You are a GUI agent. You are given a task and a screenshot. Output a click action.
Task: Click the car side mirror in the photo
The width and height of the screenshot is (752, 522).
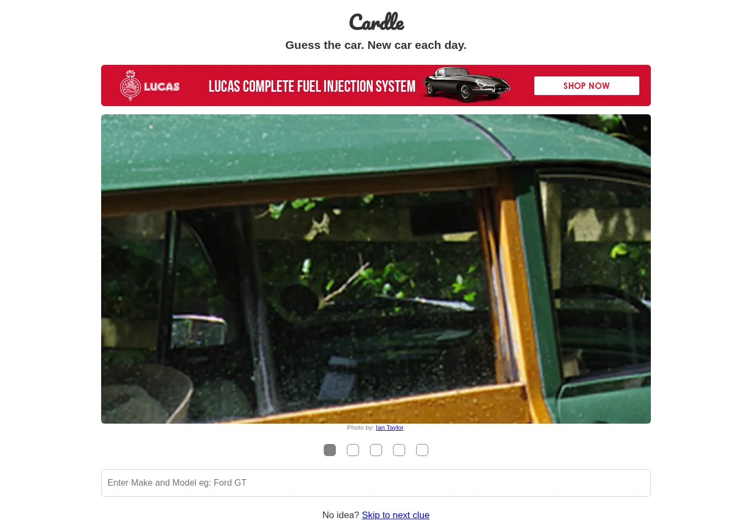pos(199,328)
